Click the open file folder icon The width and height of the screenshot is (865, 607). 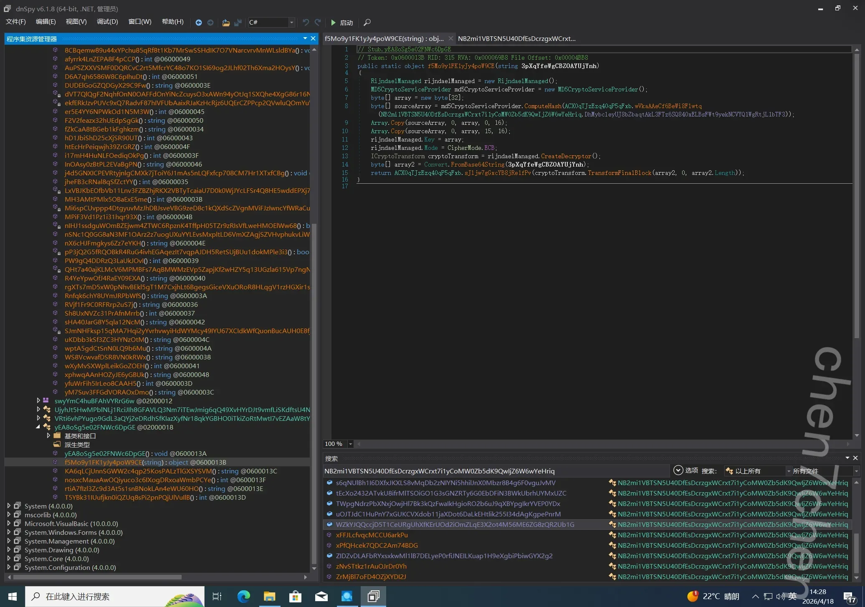(x=226, y=23)
